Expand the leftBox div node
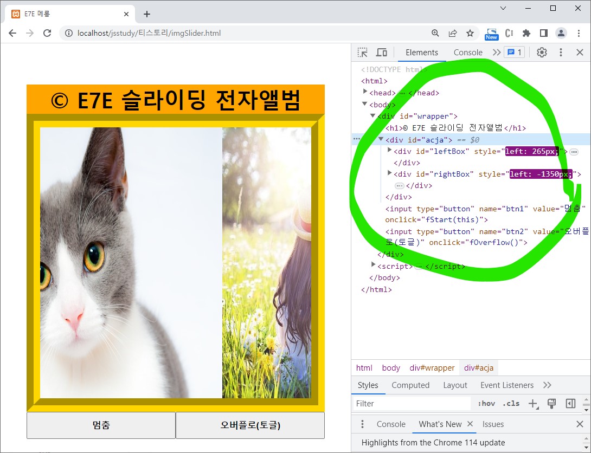 point(390,150)
